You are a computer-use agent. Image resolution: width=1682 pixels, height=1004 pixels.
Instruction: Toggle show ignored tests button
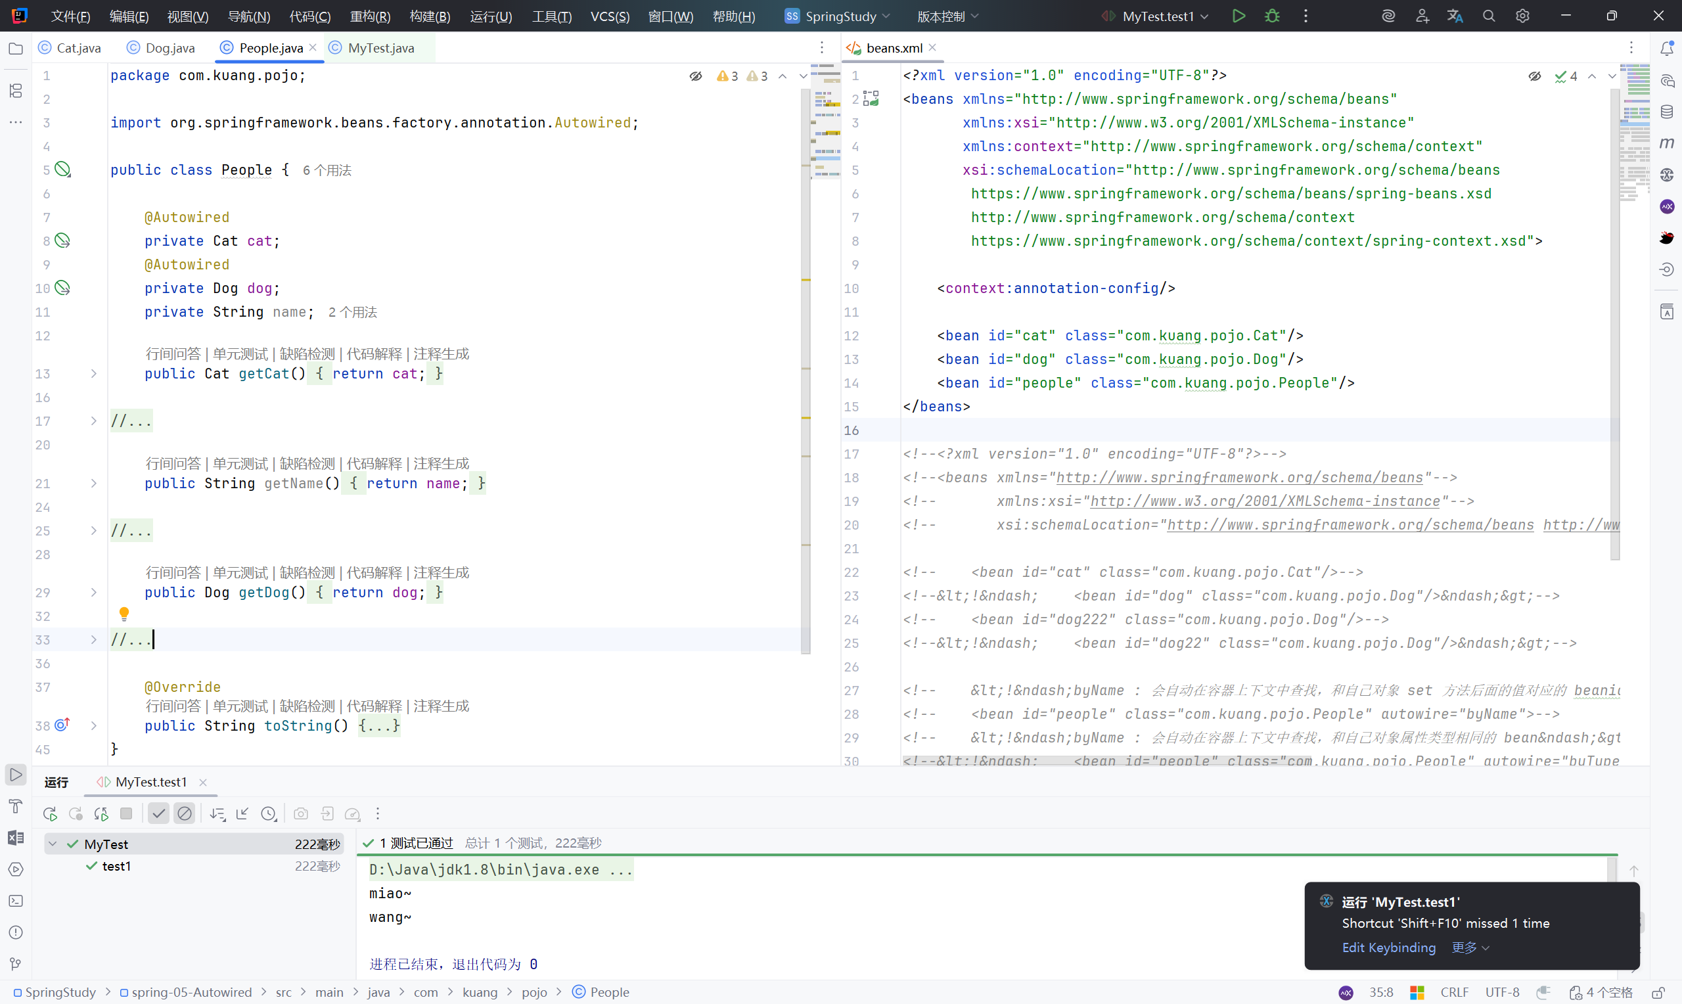pyautogui.click(x=184, y=814)
